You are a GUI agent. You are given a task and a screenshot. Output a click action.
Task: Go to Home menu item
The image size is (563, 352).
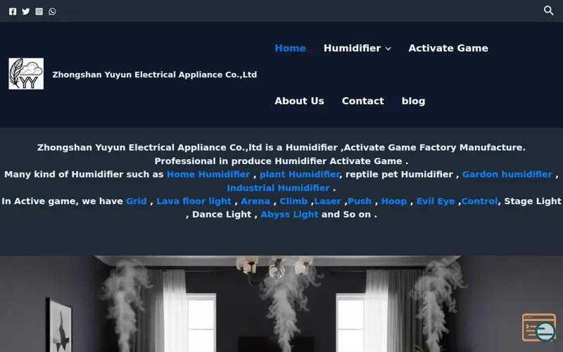coord(290,48)
